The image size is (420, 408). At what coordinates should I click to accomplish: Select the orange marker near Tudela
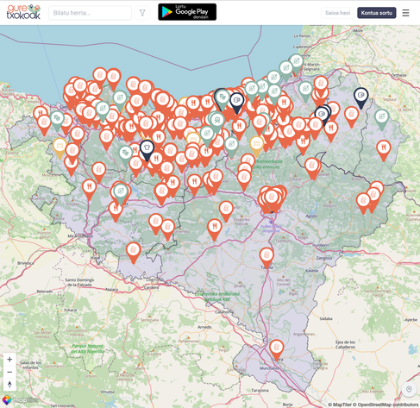pos(277,350)
